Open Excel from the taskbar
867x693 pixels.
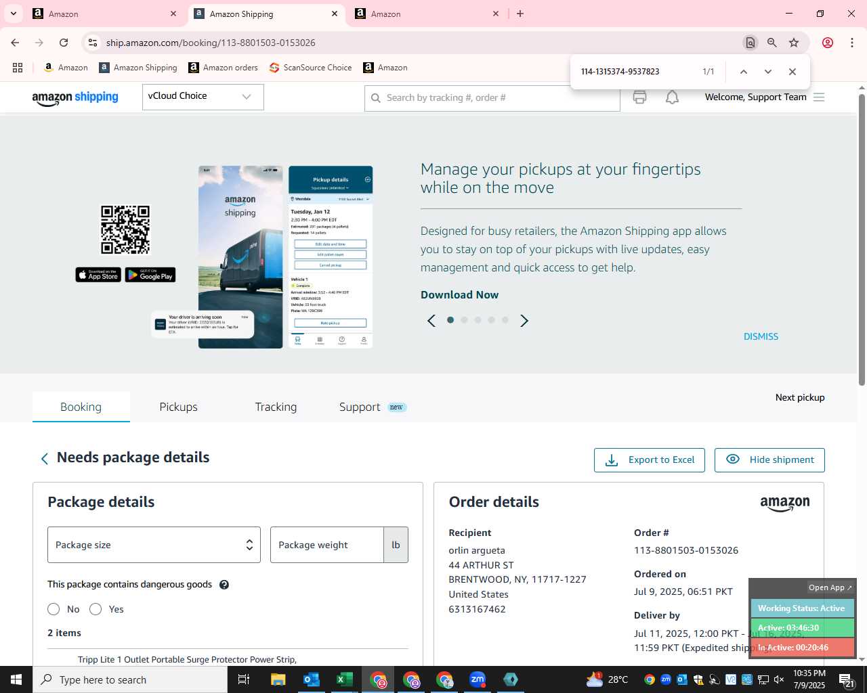click(x=345, y=679)
